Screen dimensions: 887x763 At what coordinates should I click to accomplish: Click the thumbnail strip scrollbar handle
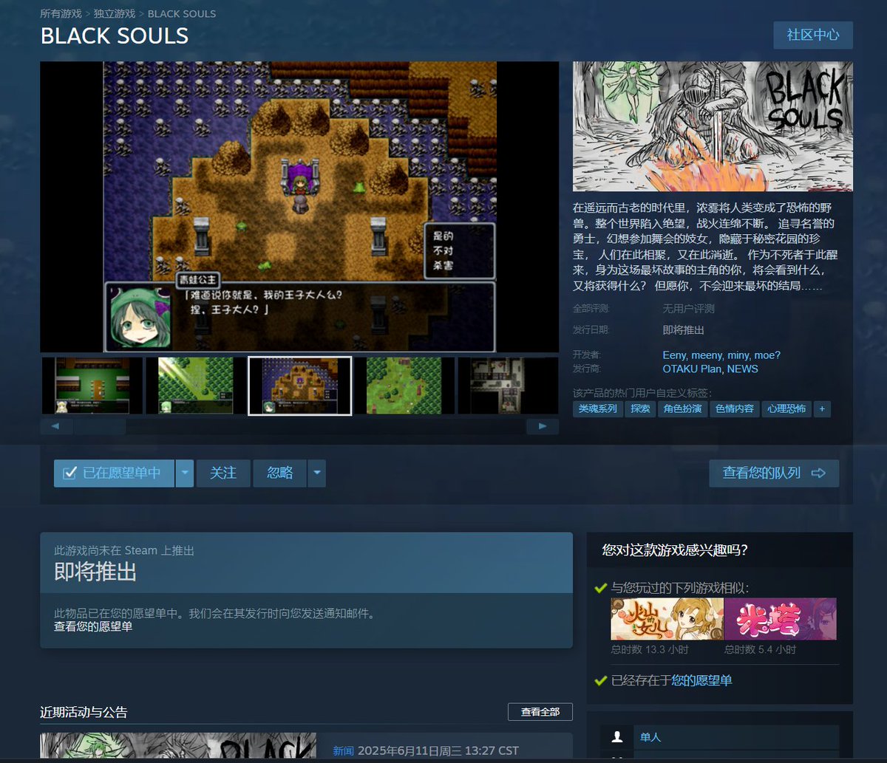coord(100,426)
